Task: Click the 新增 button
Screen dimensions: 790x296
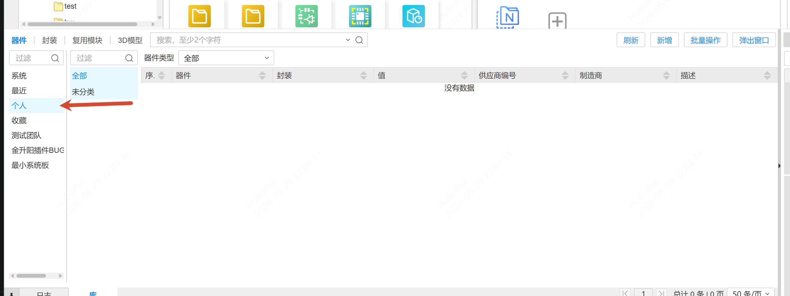Action: click(x=665, y=40)
